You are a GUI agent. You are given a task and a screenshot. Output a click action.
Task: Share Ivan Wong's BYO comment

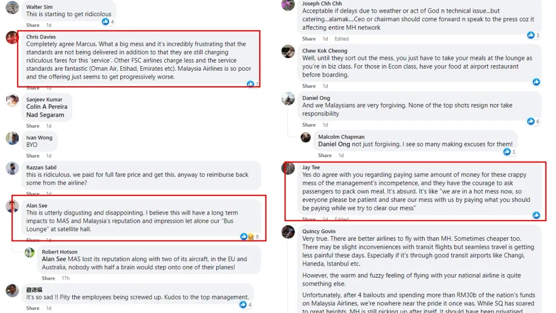pos(33,155)
